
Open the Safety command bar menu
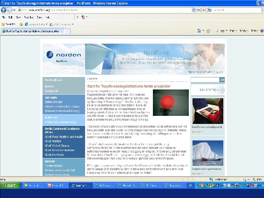[243, 31]
